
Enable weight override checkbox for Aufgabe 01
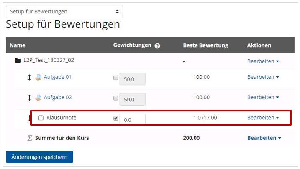pos(115,78)
